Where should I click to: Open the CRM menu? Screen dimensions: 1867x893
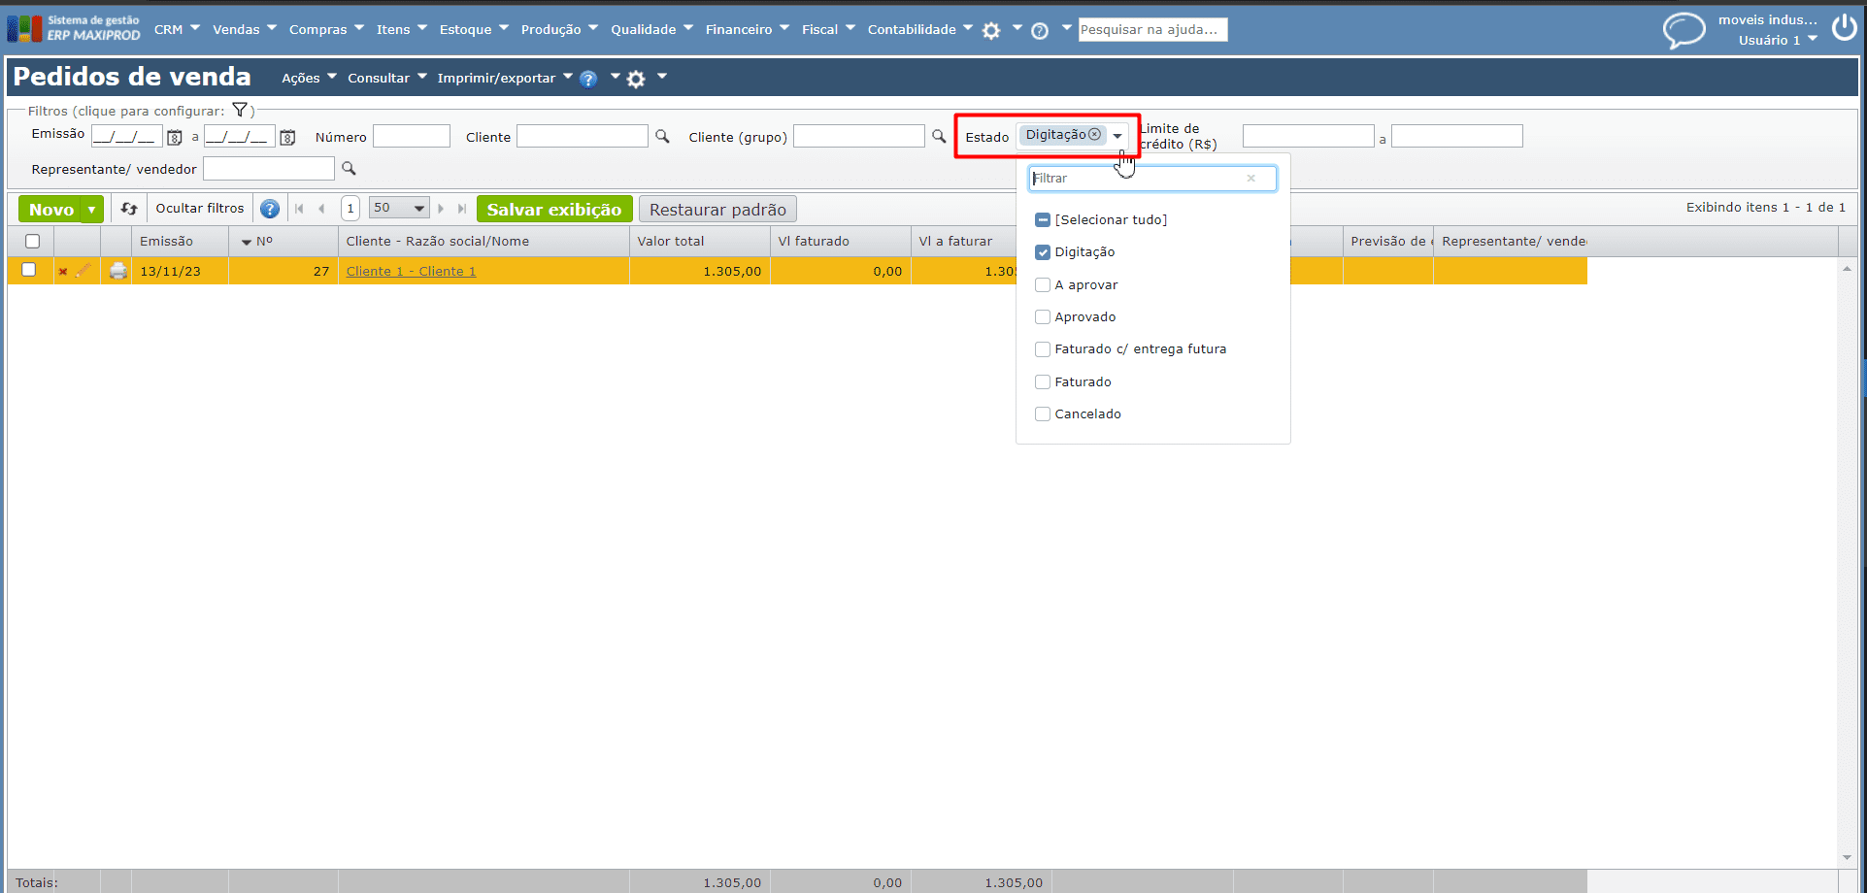coord(177,29)
